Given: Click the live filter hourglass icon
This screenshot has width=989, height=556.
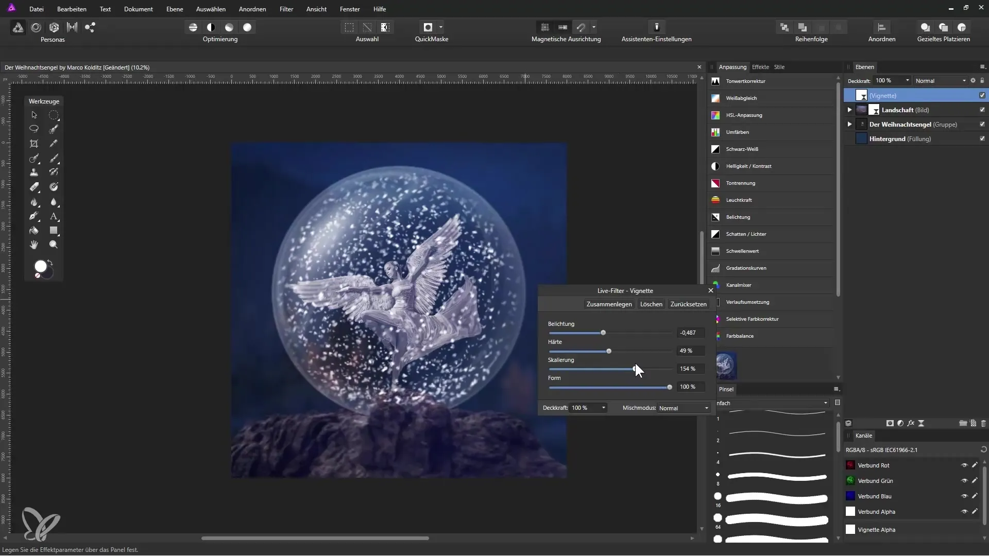Looking at the screenshot, I should [922, 423].
